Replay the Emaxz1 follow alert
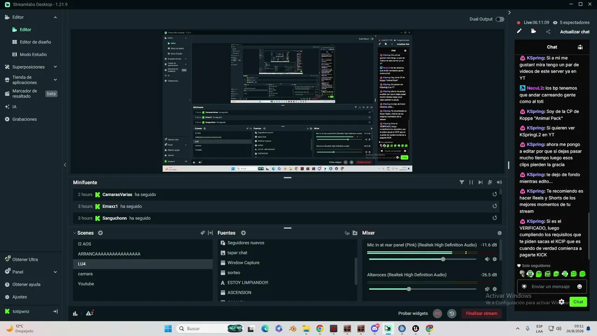 [x=495, y=206]
